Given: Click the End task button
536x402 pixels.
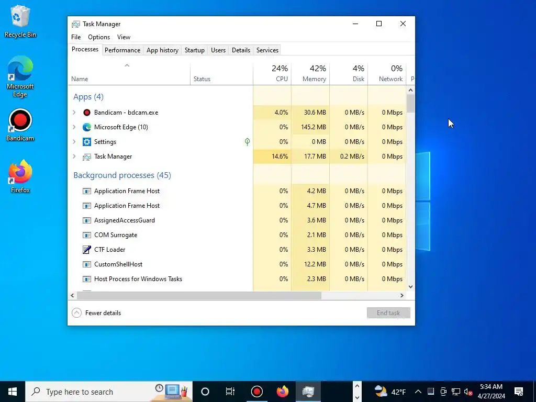Looking at the screenshot, I should [388, 313].
